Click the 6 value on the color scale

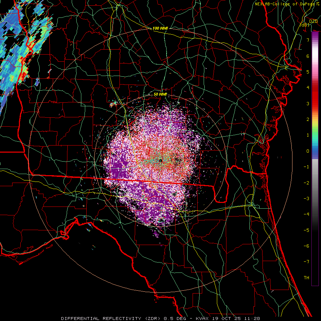coord(308,56)
